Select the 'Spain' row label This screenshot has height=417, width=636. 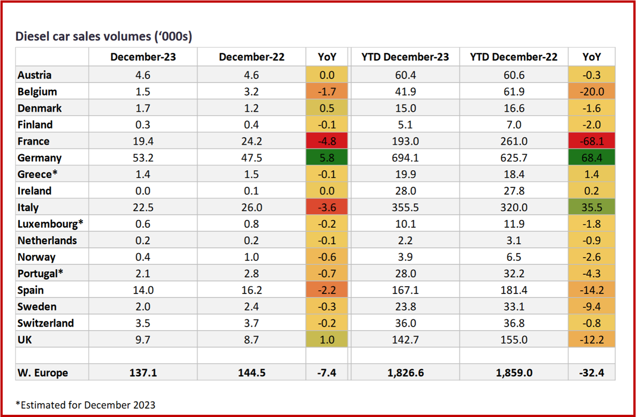pyautogui.click(x=31, y=290)
